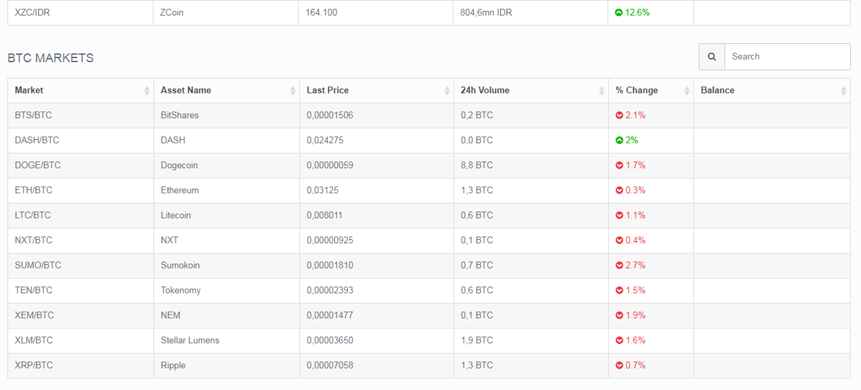The width and height of the screenshot is (861, 390).
Task: Click the down arrow icon for LTC/BTC
Action: 619,216
